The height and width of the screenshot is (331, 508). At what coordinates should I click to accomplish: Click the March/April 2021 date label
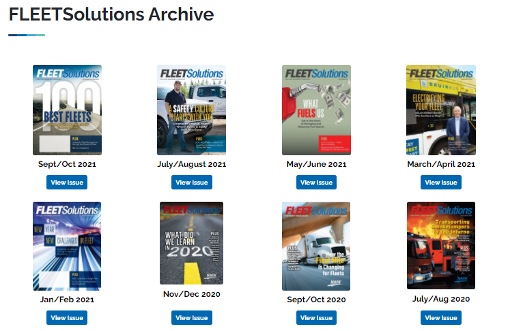(441, 164)
